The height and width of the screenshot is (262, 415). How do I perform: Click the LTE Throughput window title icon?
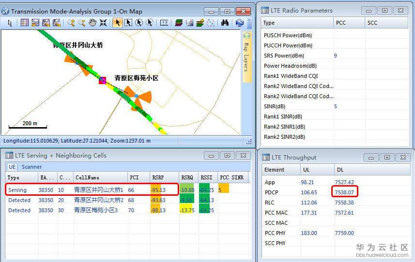[x=266, y=158]
